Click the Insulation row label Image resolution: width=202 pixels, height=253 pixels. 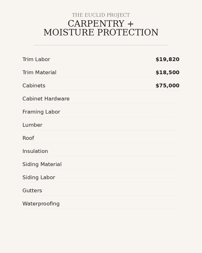click(35, 151)
